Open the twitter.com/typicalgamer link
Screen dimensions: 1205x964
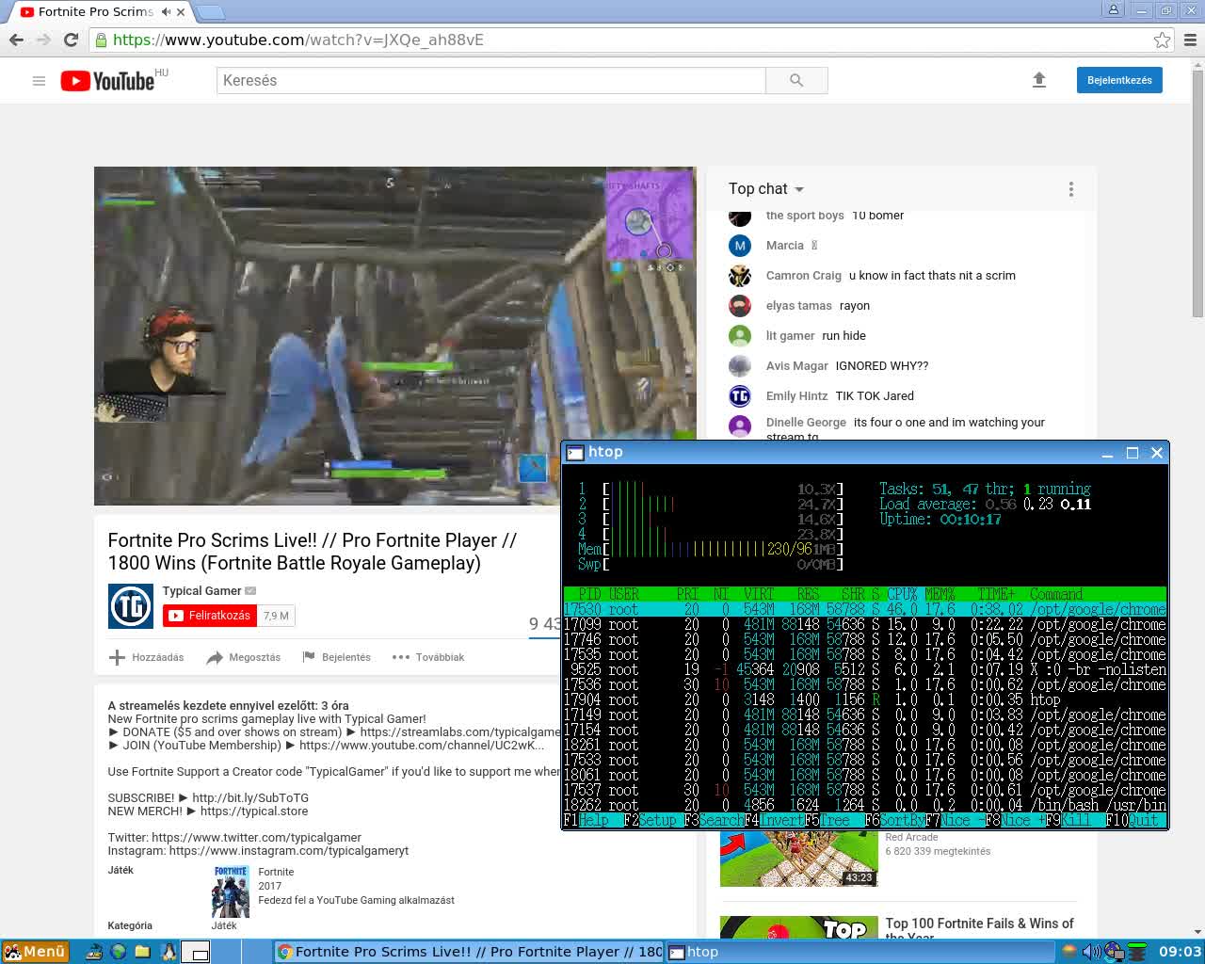point(256,837)
